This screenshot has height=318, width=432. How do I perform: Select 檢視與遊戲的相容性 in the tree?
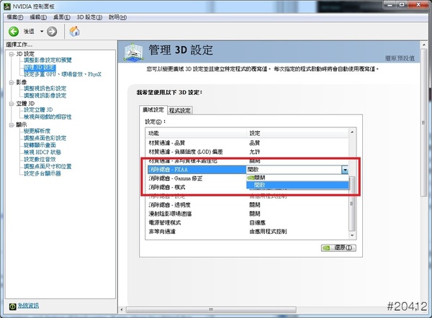click(48, 117)
